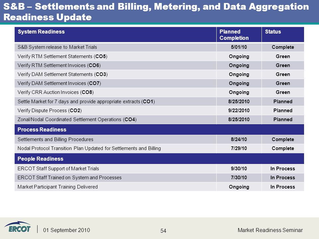Image resolution: width=319 pixels, height=239 pixels.
Task: Click 'Ongoing' in the CRR Auction Invoices row
Action: pyautogui.click(x=239, y=93)
